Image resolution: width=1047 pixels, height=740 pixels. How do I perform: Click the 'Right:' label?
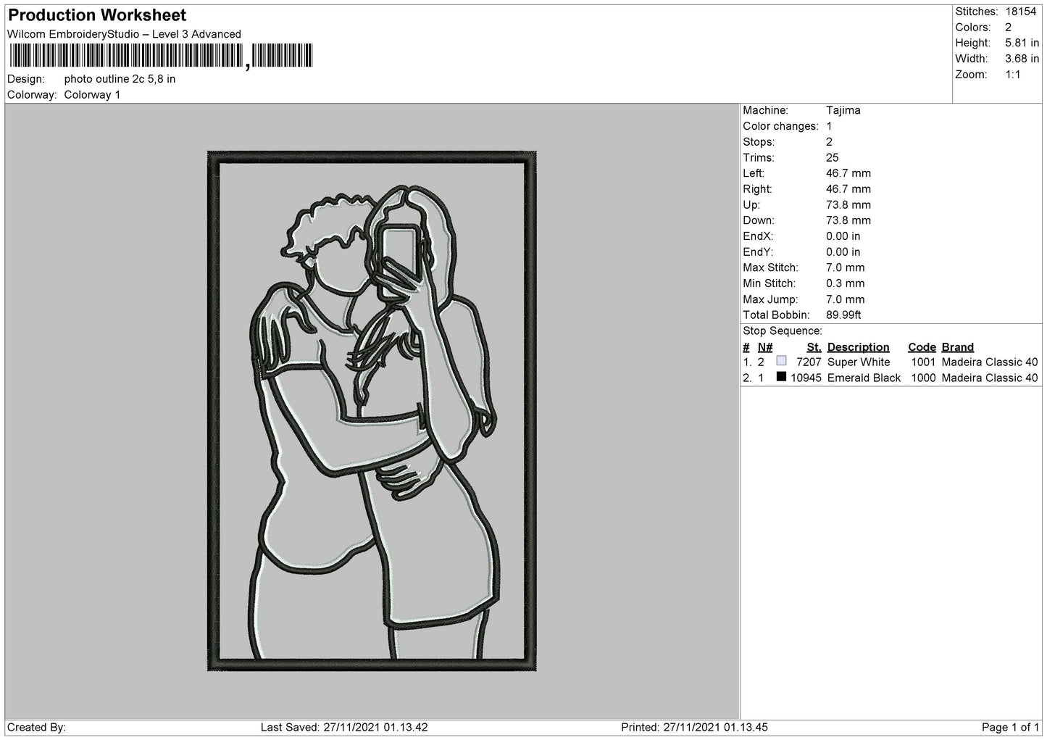coord(757,189)
